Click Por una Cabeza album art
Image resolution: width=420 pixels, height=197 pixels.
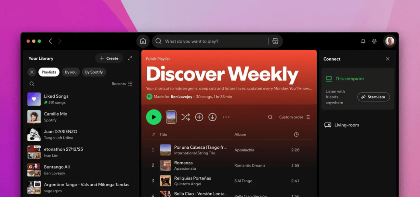pyautogui.click(x=165, y=150)
